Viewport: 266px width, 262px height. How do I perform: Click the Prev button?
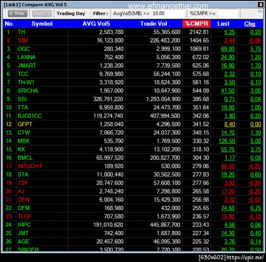pyautogui.click(x=18, y=13)
